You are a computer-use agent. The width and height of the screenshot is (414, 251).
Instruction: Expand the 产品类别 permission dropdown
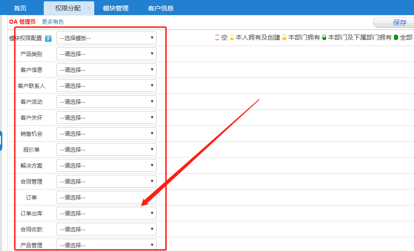click(x=107, y=54)
